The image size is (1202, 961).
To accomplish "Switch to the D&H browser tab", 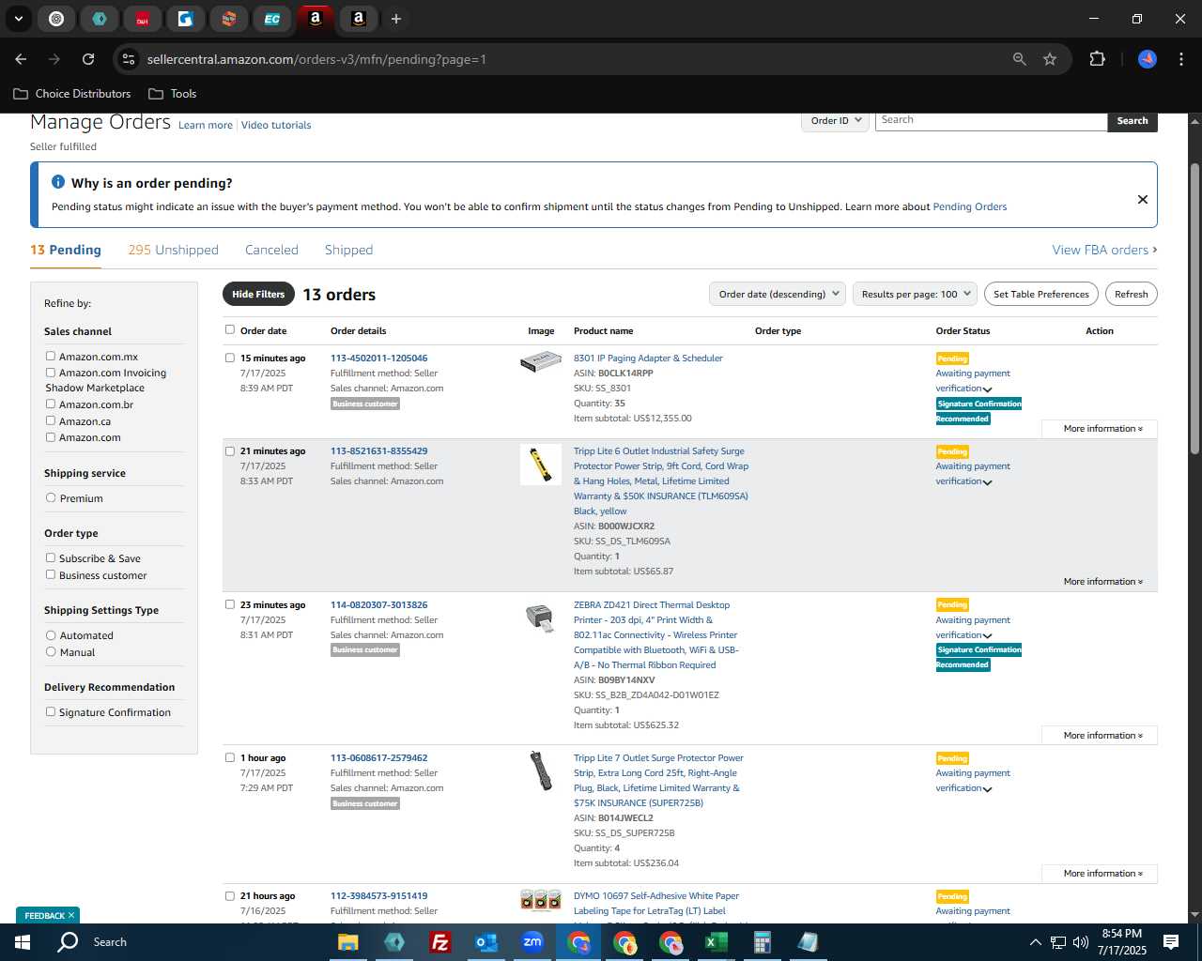I will point(143,19).
